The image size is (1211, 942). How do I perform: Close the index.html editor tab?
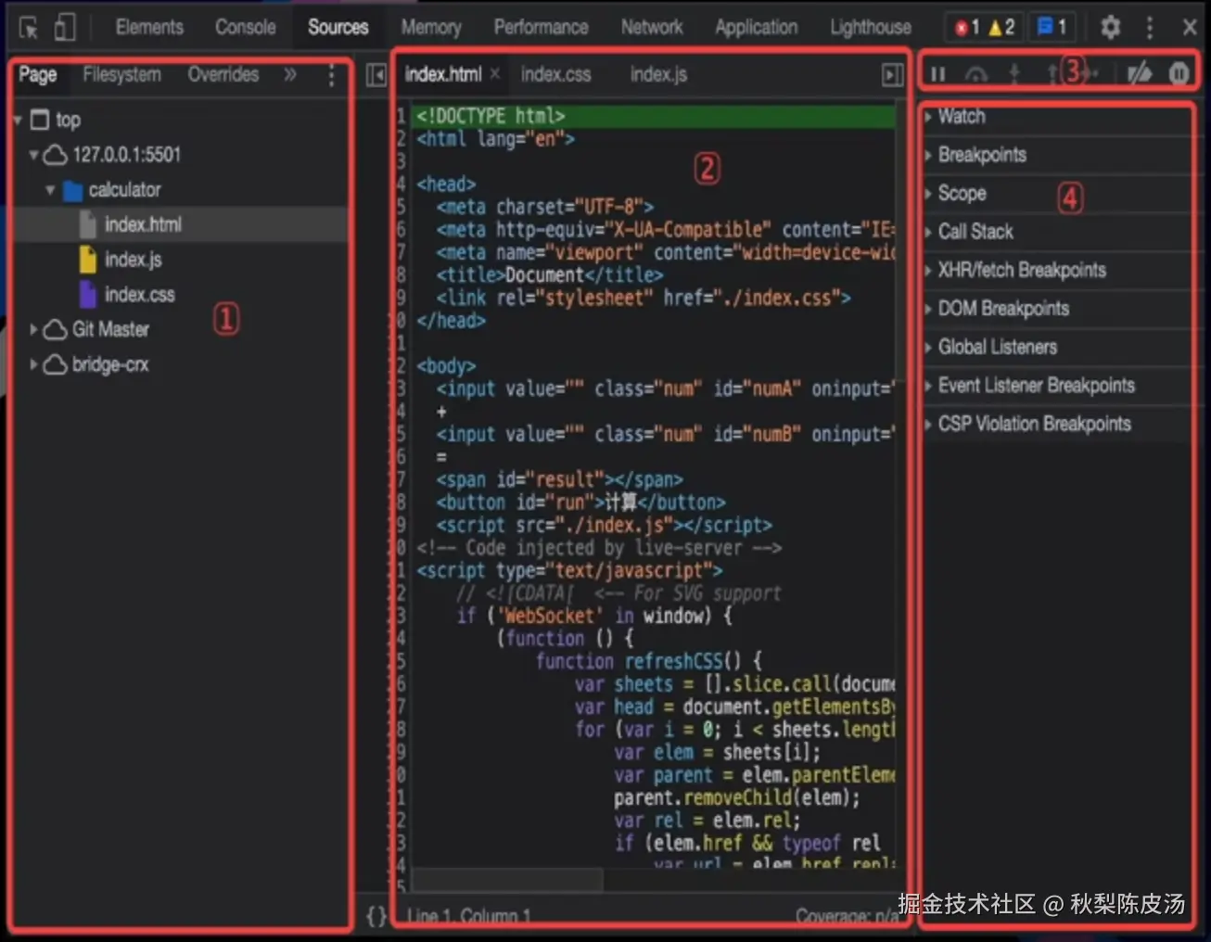click(x=495, y=73)
